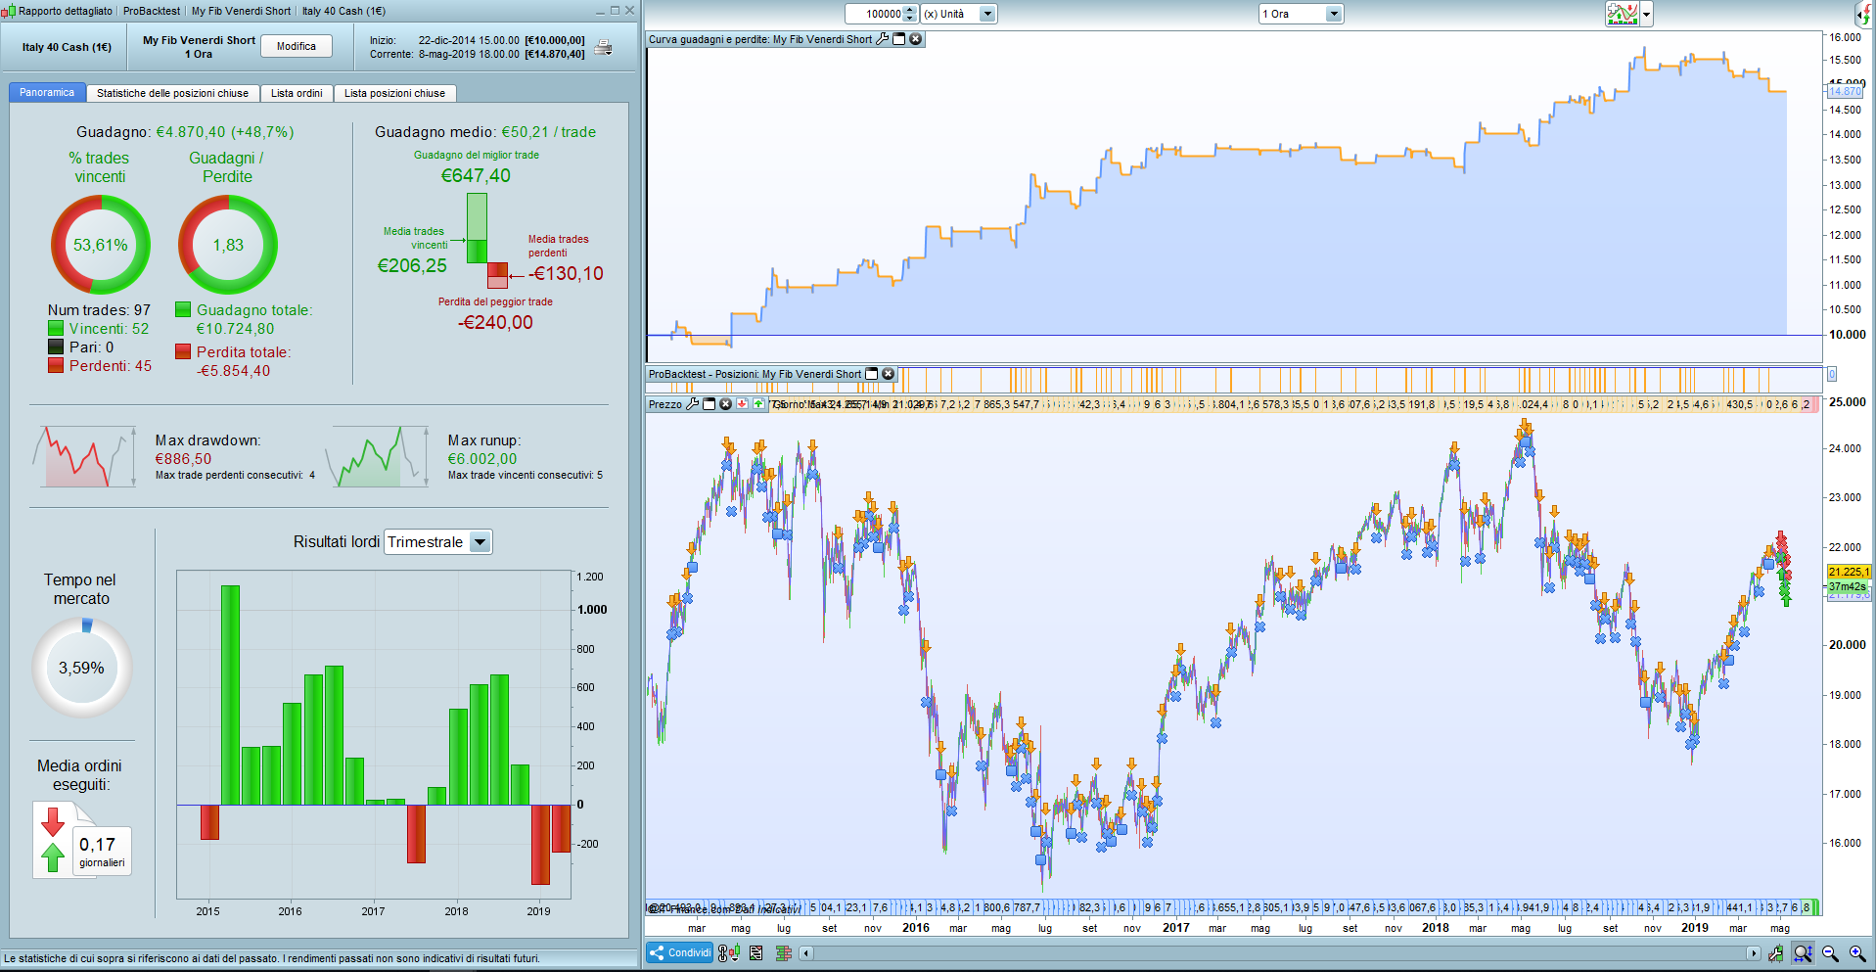Maximize the Rapporto dettagliato window
1876x972 pixels.
[x=615, y=11]
